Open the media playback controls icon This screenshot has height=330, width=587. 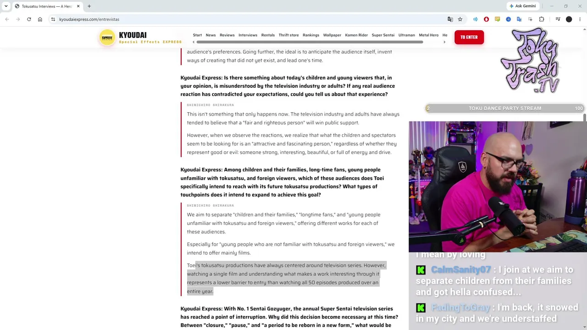click(x=558, y=19)
